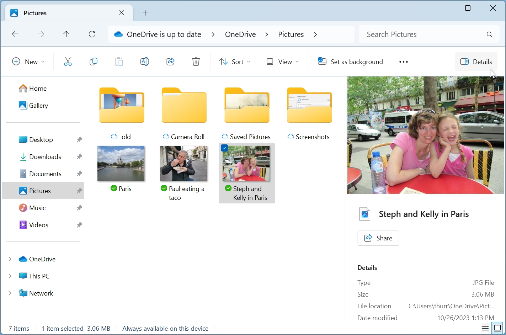Click the Cut scissors icon

[x=68, y=62]
